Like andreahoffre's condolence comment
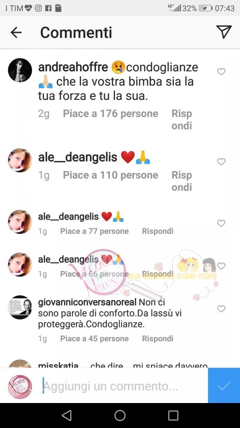240x428 pixels. (221, 72)
